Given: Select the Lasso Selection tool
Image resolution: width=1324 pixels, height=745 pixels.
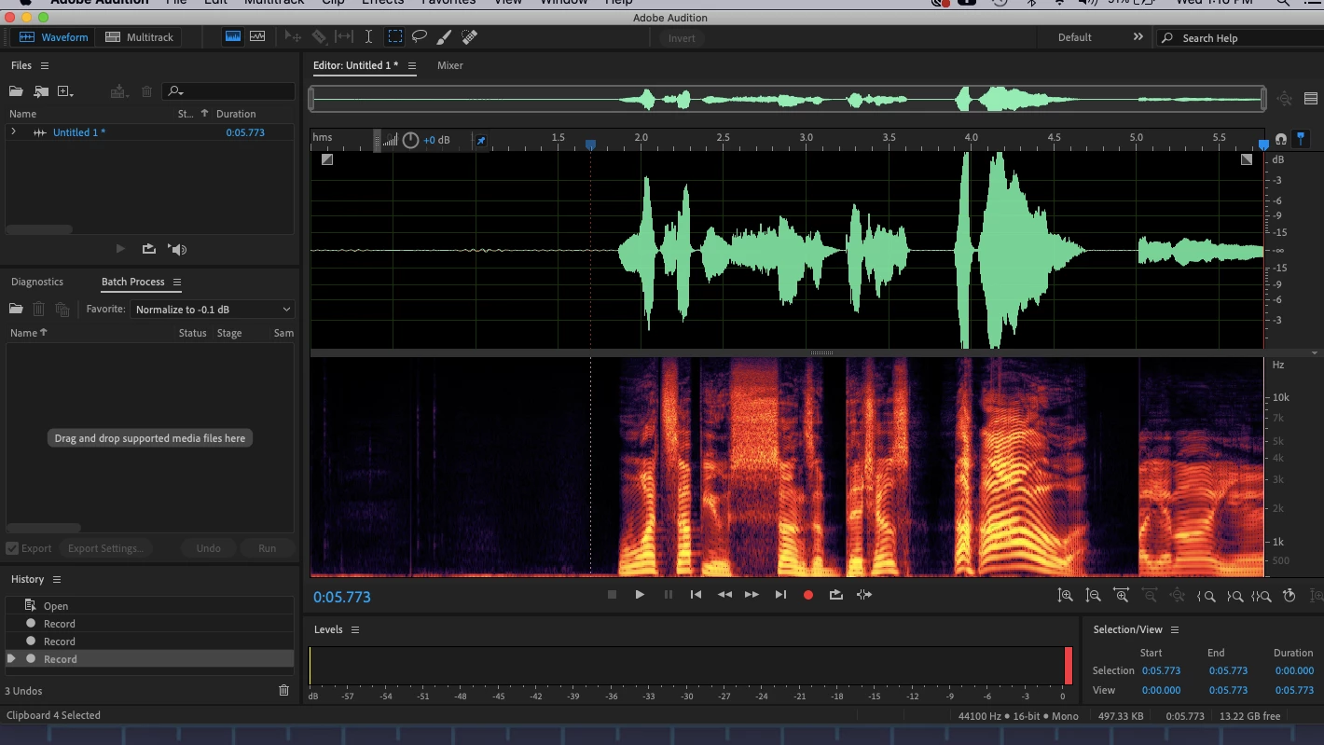Looking at the screenshot, I should (420, 37).
